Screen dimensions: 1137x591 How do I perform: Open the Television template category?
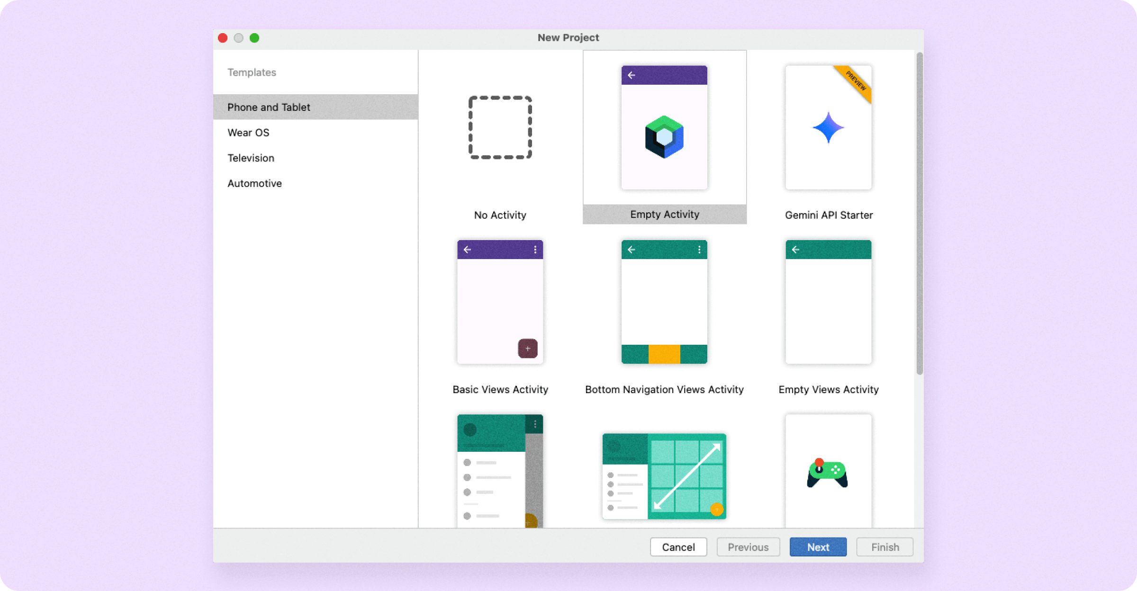coord(251,158)
